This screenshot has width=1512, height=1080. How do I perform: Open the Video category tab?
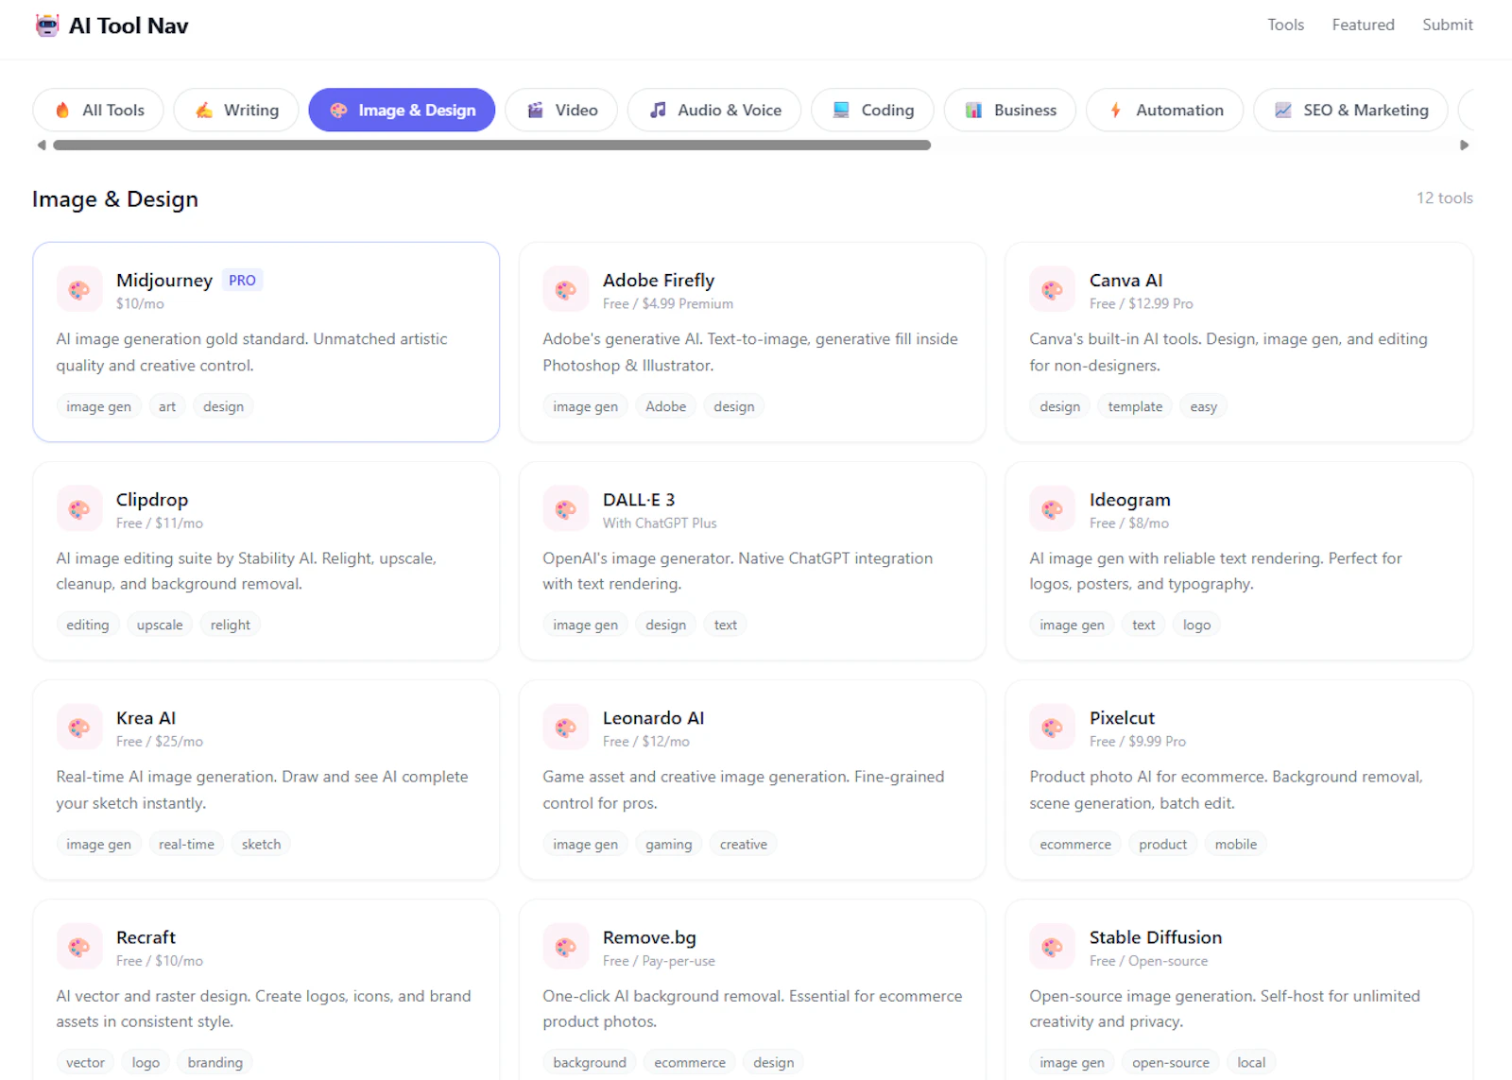[561, 110]
